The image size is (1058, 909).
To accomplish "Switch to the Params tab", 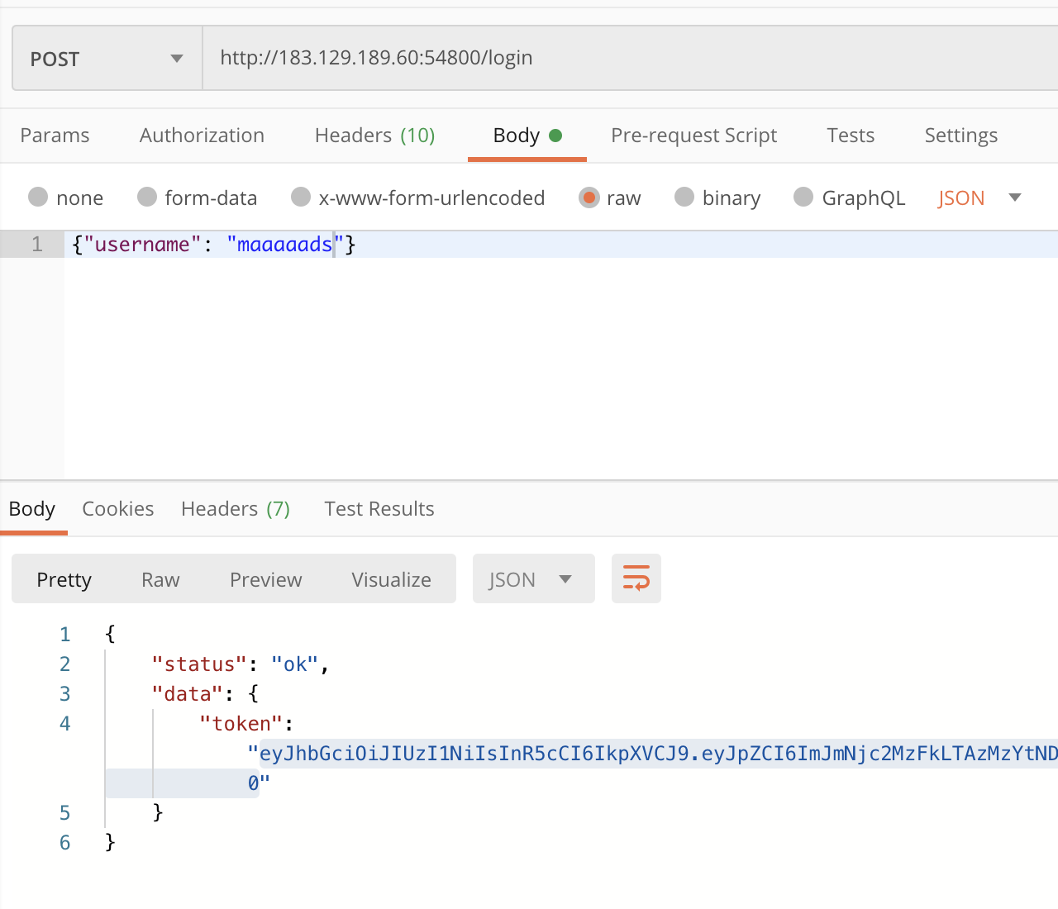I will (x=55, y=136).
